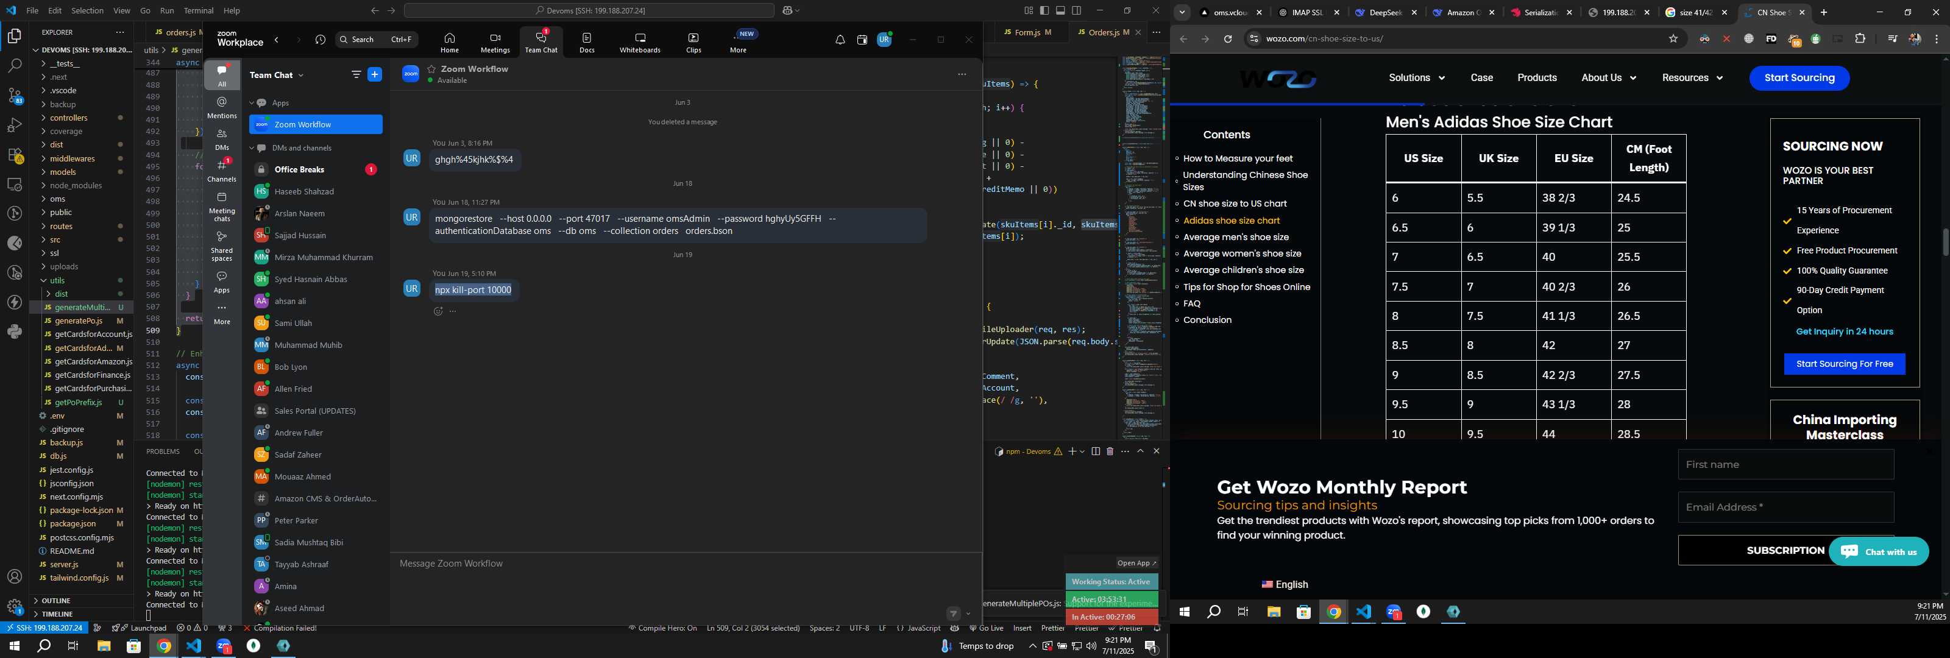Collapse DEVOMS root folder in Explorer
Image resolution: width=1950 pixels, height=658 pixels.
click(x=82, y=50)
